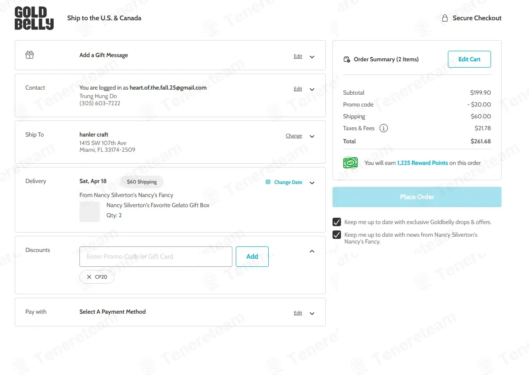Image resolution: width=529 pixels, height=375 pixels.
Task: Click the Edit Cart button
Action: point(469,59)
